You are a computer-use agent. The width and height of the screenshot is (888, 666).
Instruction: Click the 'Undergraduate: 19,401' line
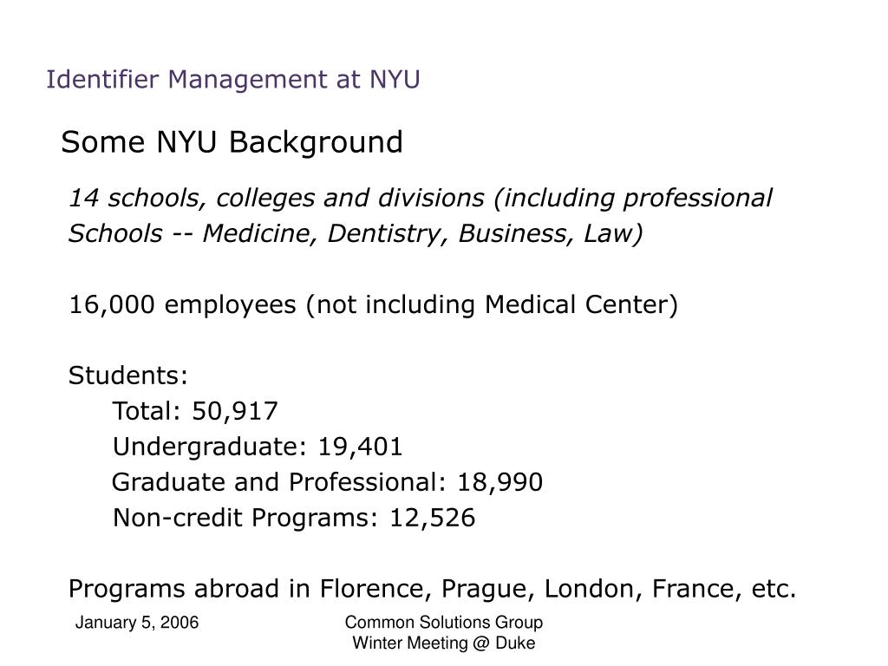coord(257,447)
